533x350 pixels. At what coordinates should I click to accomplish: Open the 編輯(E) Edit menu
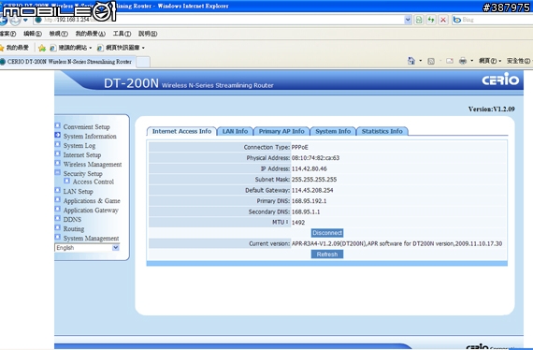click(33, 34)
